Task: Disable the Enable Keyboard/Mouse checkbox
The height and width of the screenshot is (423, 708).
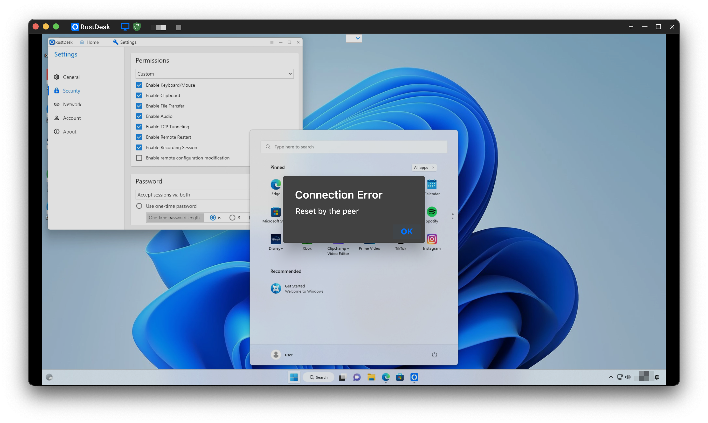Action: point(139,85)
